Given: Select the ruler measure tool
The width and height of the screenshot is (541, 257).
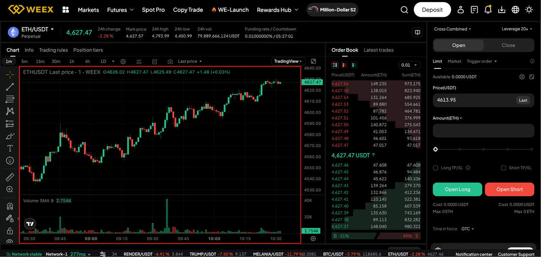Looking at the screenshot, I should click(x=9, y=177).
